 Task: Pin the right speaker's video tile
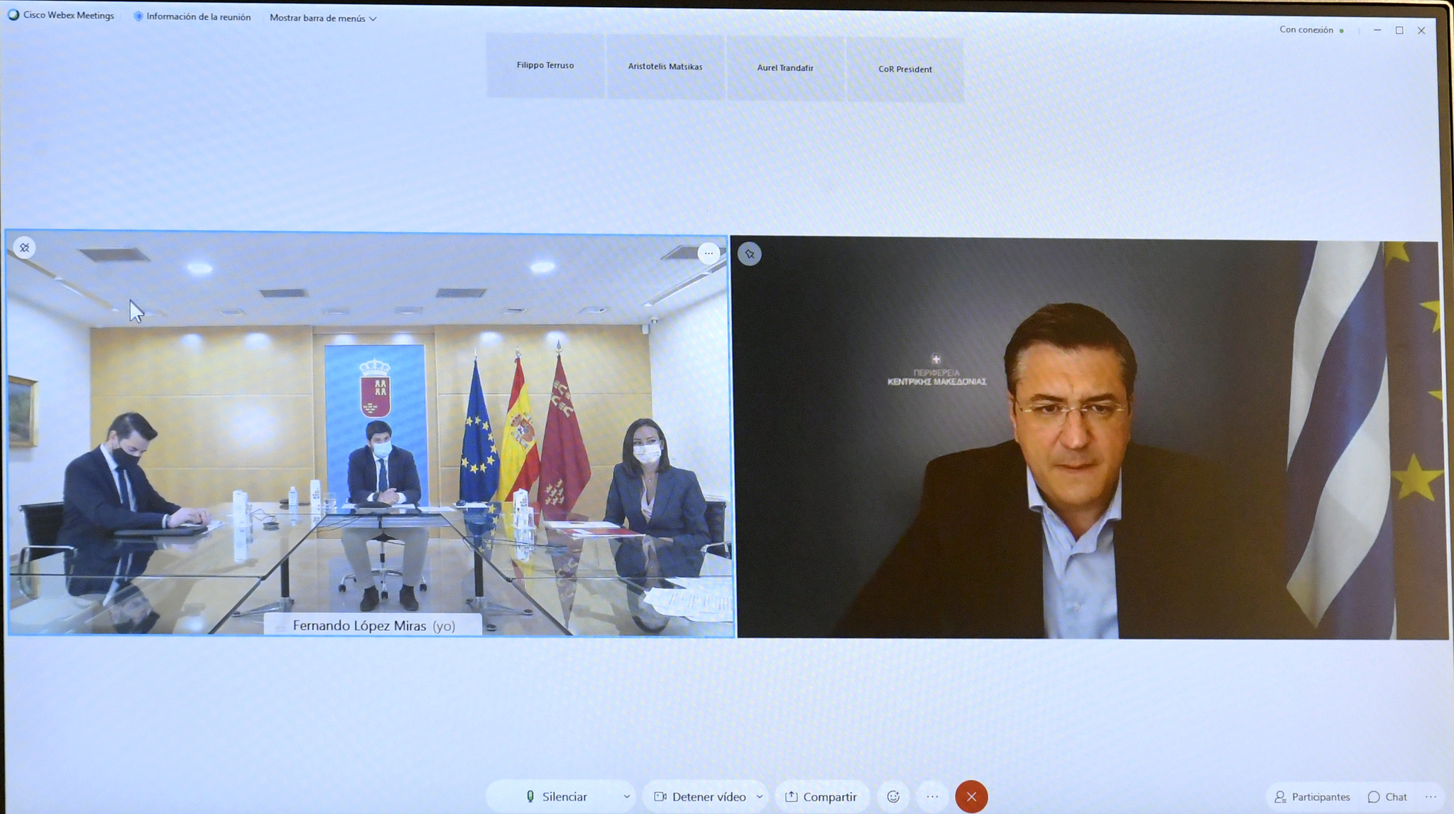750,254
